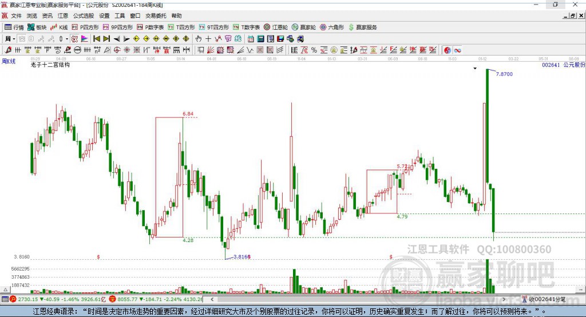Click the 赢家服务 button
The image size is (586, 317).
362,27
